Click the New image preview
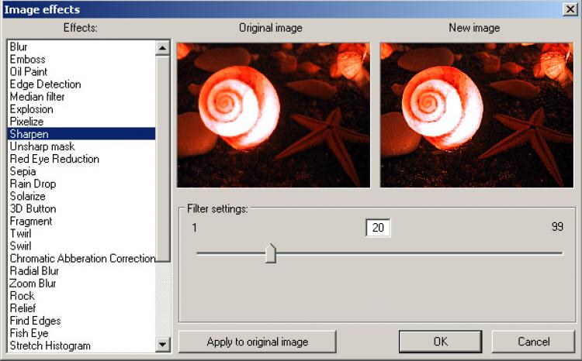 tap(474, 115)
